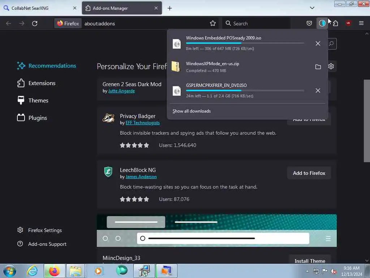This screenshot has width=370, height=278.
Task: Show WindowsXPMode_en-us.zip in its folder
Action: point(318,67)
